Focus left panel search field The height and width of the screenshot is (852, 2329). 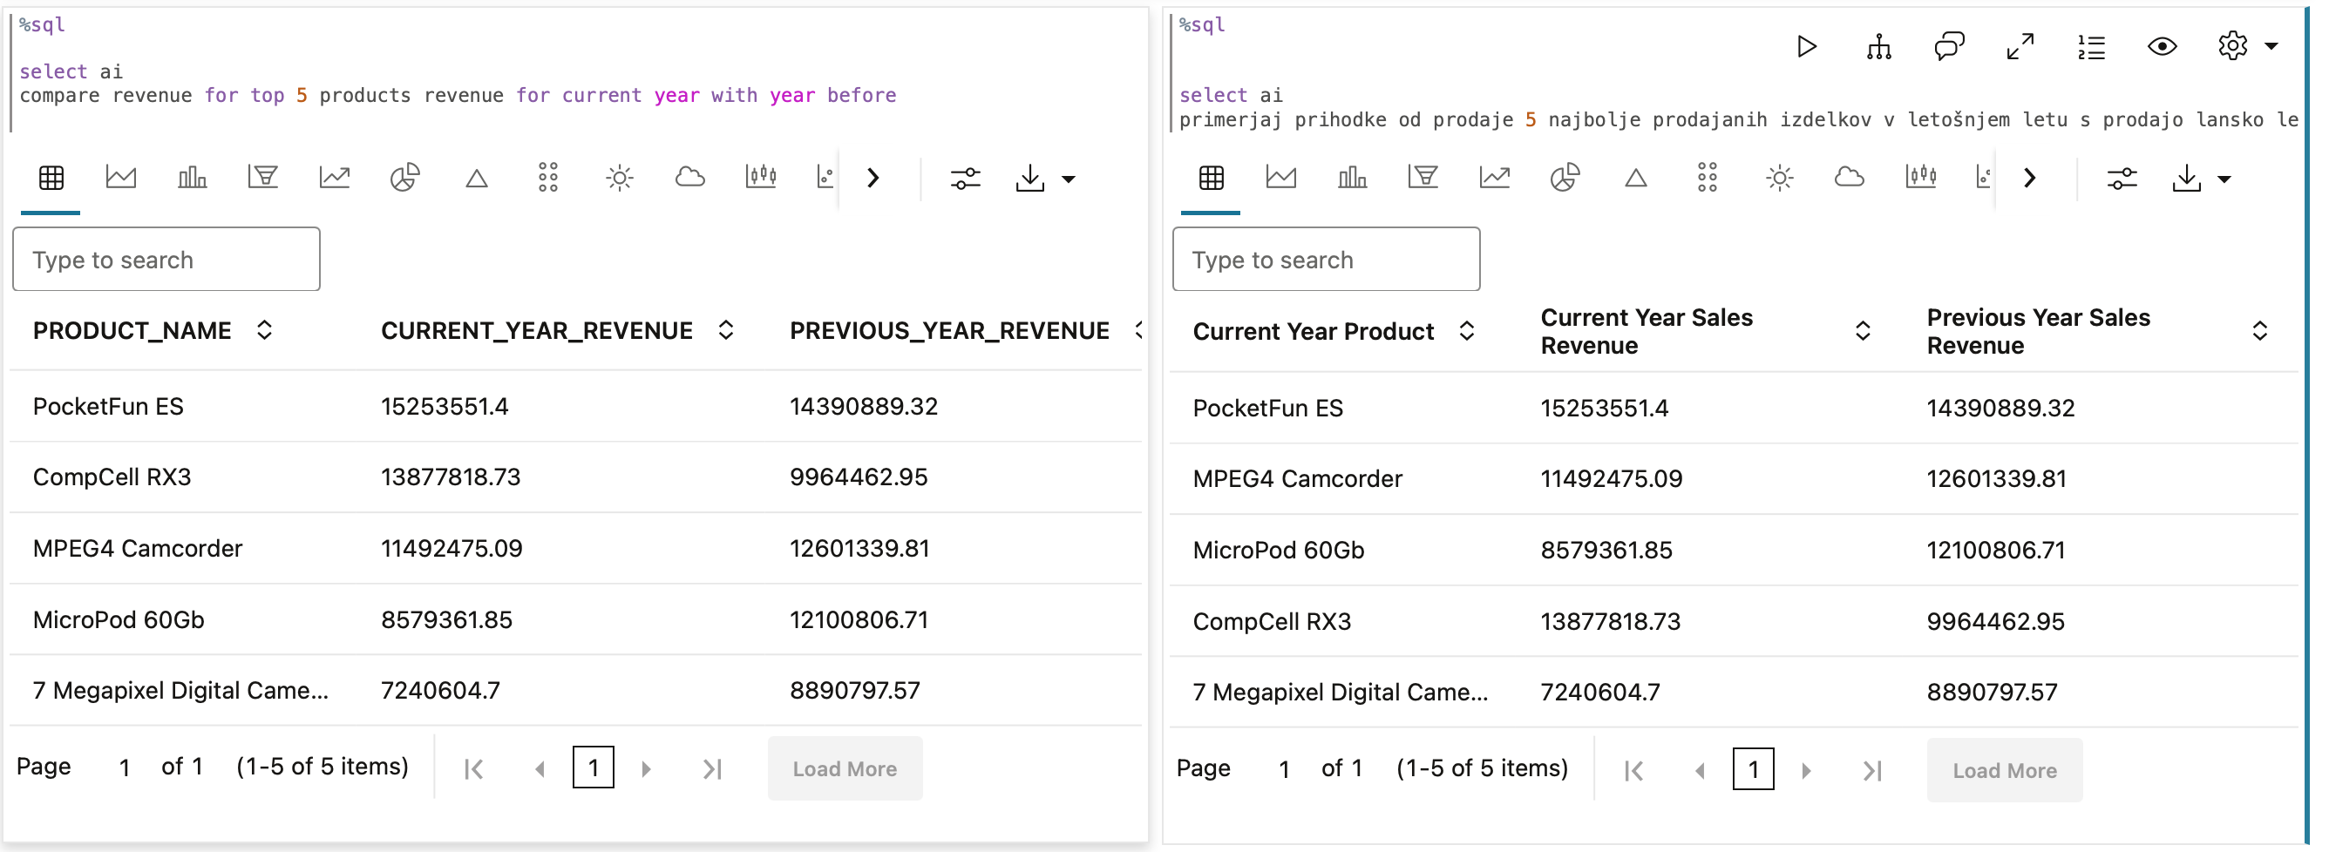[x=166, y=260]
